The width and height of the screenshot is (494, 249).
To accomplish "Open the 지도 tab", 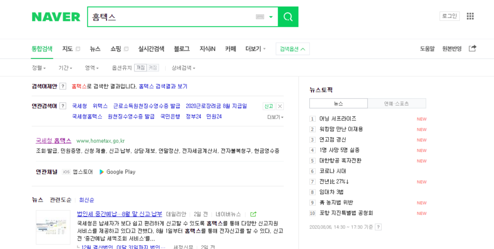I will 67,49.
